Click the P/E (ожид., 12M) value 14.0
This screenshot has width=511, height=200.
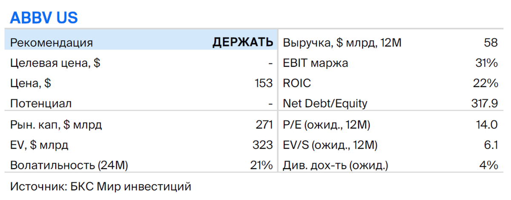point(487,125)
